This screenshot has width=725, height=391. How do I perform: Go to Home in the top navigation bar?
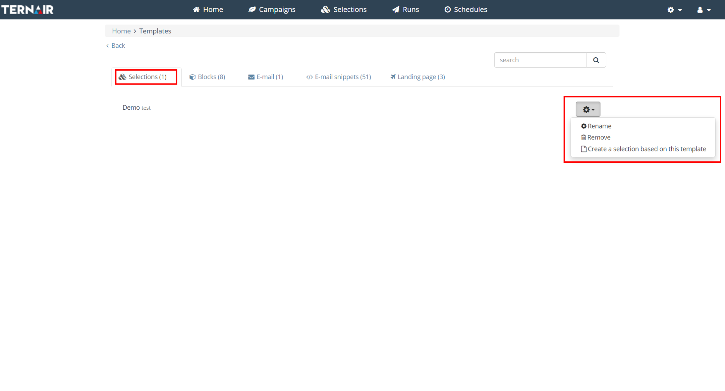point(208,10)
